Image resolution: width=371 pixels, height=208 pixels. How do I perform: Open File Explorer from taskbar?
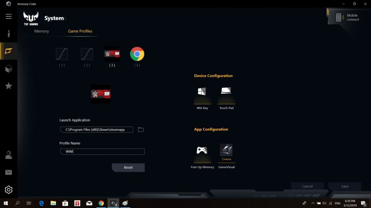(53, 203)
